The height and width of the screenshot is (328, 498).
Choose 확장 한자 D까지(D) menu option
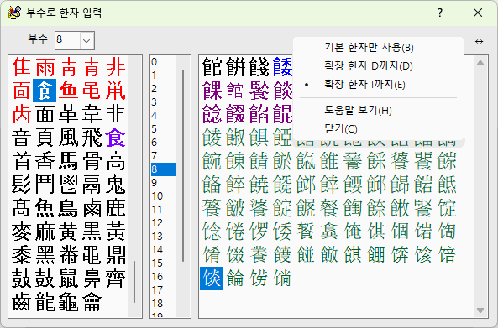click(x=368, y=66)
